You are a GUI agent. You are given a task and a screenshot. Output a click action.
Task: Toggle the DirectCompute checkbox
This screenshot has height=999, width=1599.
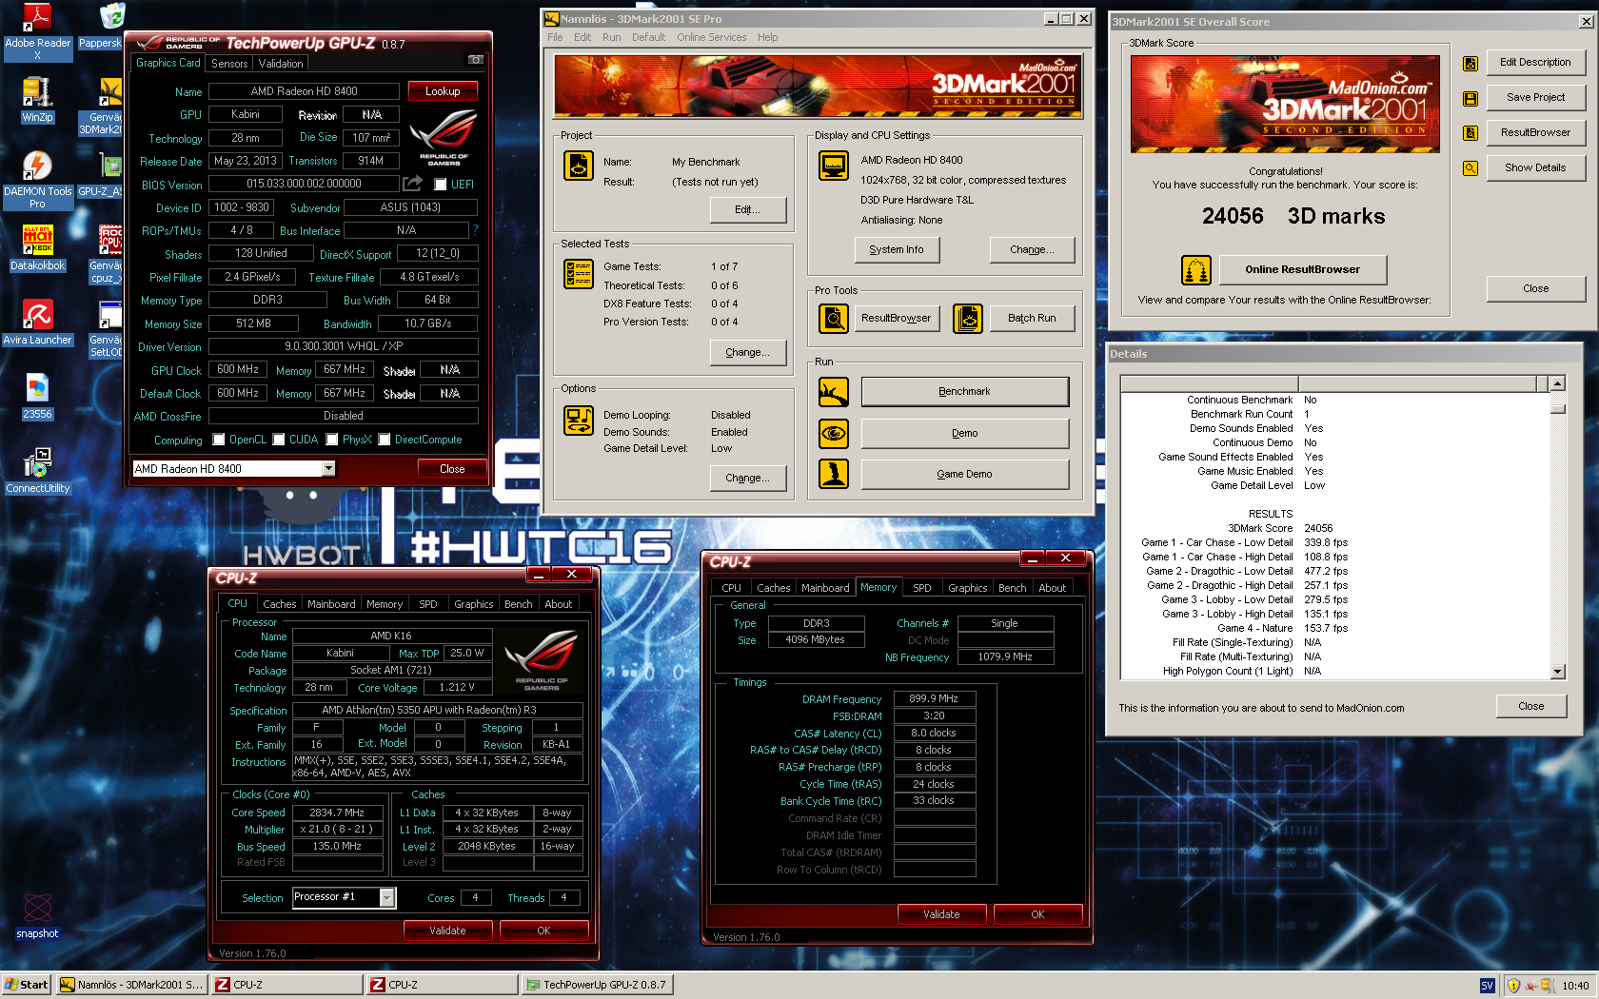click(385, 440)
